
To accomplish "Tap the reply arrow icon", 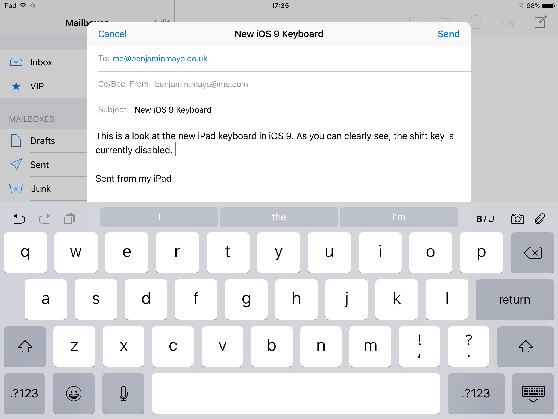I will pyautogui.click(x=507, y=22).
